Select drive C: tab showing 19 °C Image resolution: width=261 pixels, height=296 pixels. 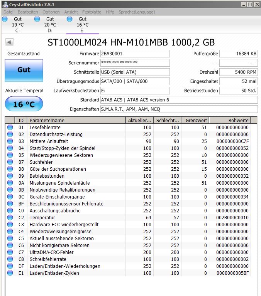pos(18,25)
